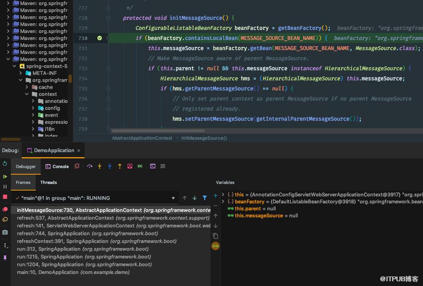Pause the running program

5,187
